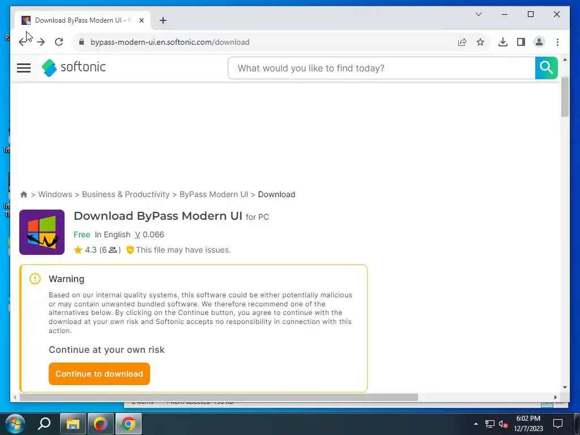Open the Windows Start menu
The image size is (580, 435).
[x=15, y=424]
